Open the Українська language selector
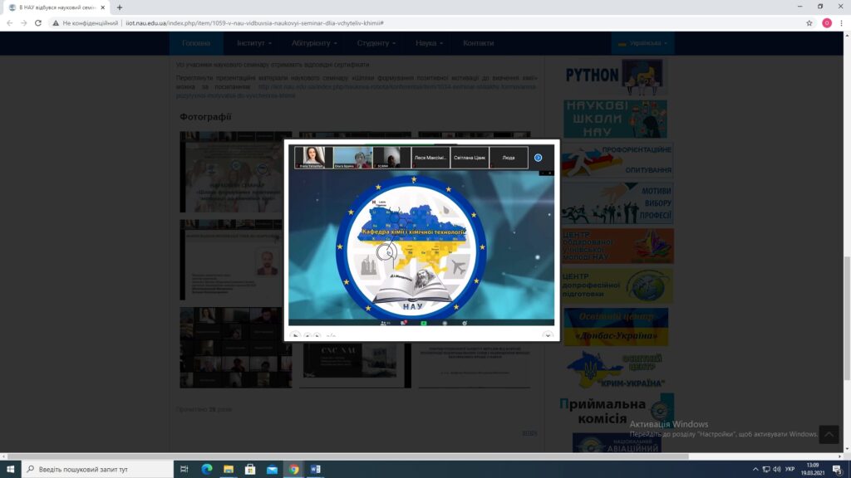This screenshot has height=478, width=851. [642, 43]
